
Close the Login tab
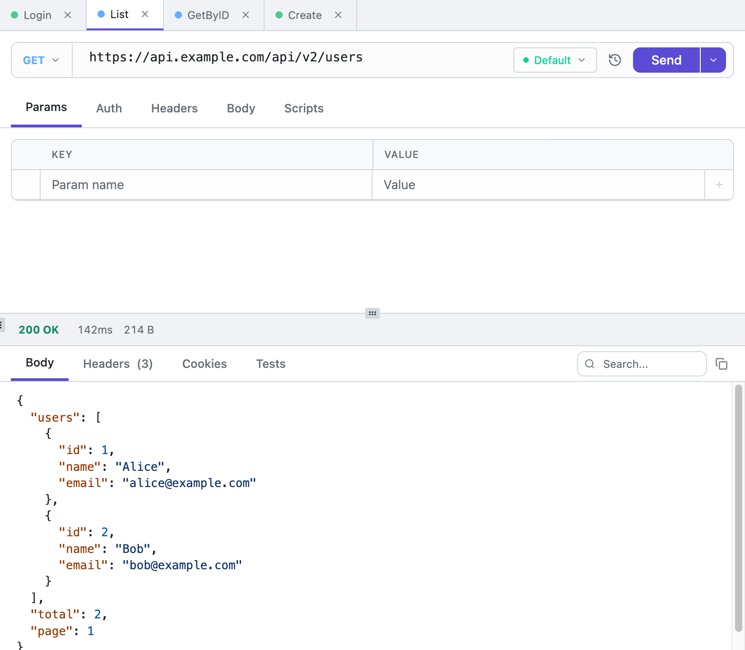(68, 15)
